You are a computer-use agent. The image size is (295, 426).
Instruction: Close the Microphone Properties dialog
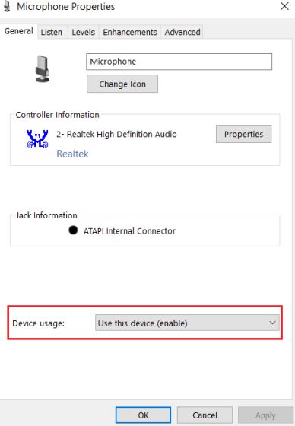[x=284, y=6]
